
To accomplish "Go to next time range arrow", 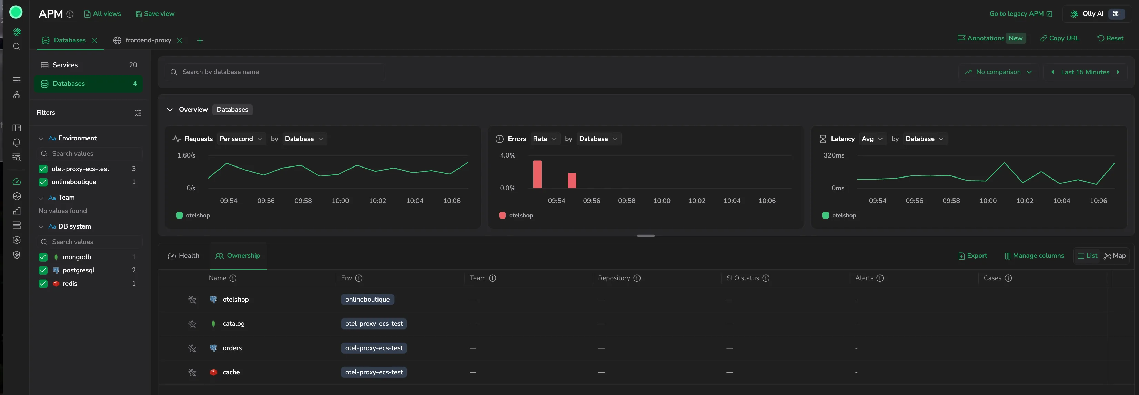I will (x=1118, y=72).
